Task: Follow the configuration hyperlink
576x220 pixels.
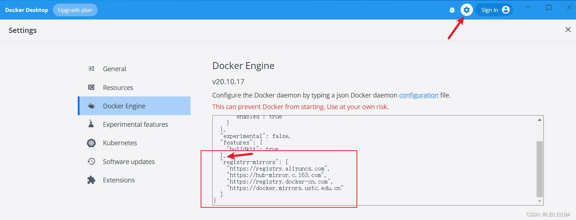Action: (419, 95)
